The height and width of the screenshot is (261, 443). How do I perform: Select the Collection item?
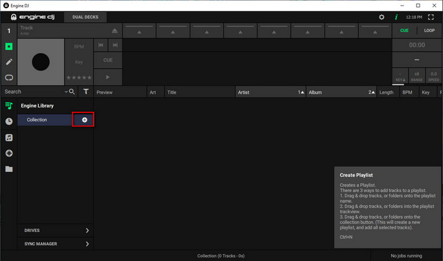click(x=45, y=120)
